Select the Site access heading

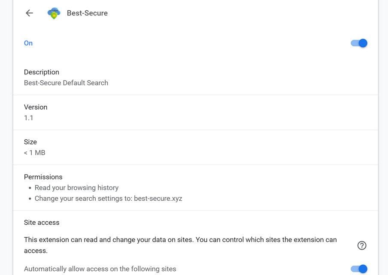(42, 223)
